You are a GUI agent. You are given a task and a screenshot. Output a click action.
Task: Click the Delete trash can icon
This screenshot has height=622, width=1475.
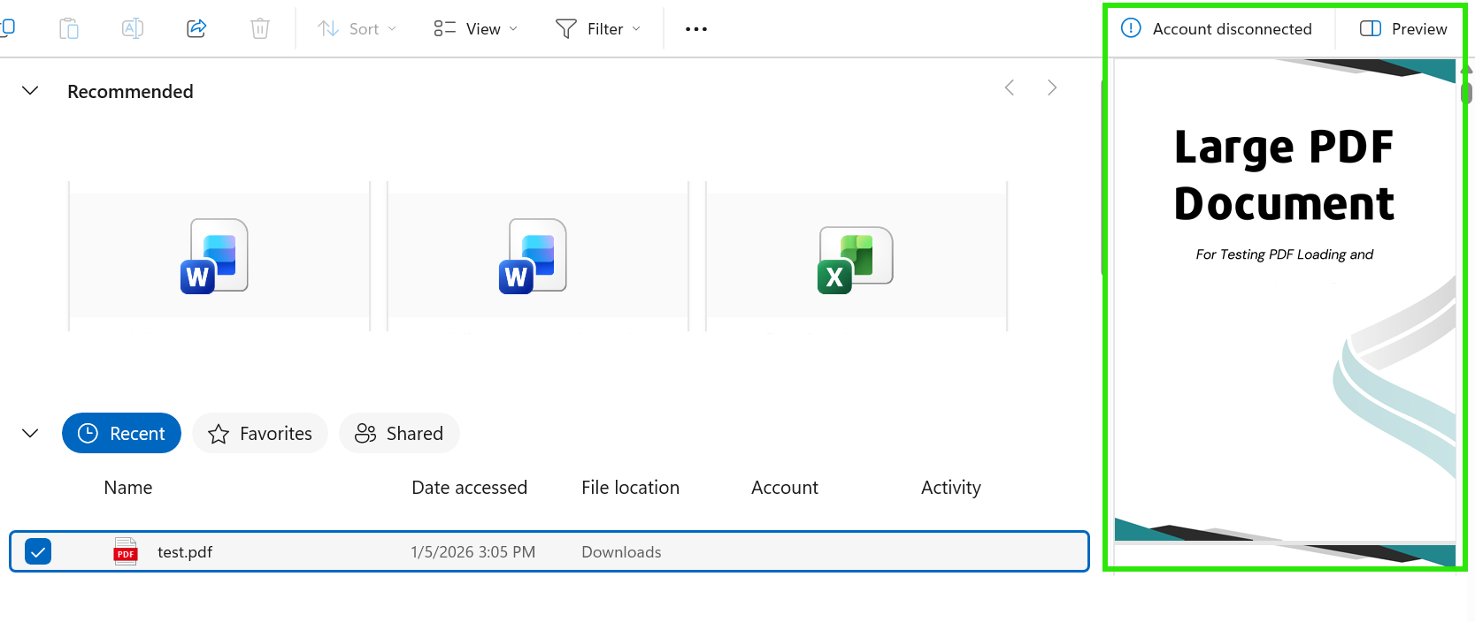[260, 29]
